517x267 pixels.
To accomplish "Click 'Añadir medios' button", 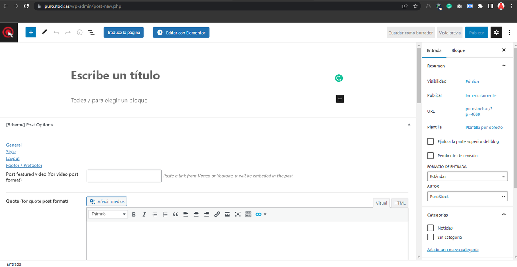I will [x=107, y=201].
